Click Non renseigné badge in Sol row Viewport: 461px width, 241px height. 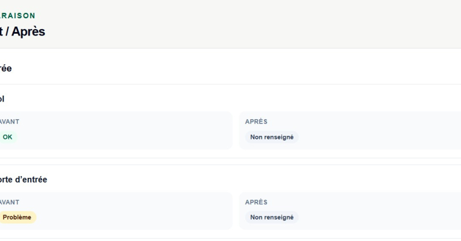(272, 137)
